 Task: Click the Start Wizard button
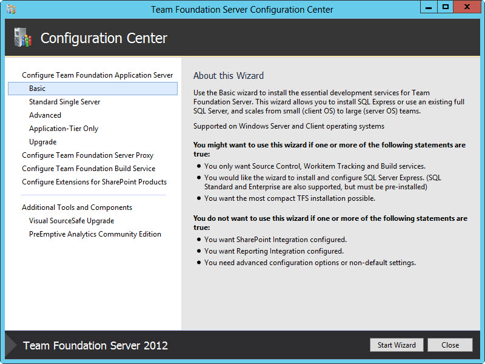pos(396,345)
